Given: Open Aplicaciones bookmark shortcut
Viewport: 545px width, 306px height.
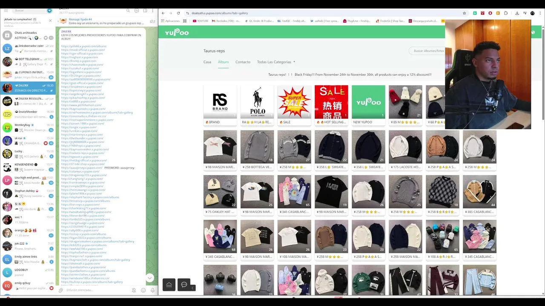Looking at the screenshot, I should click(x=170, y=21).
